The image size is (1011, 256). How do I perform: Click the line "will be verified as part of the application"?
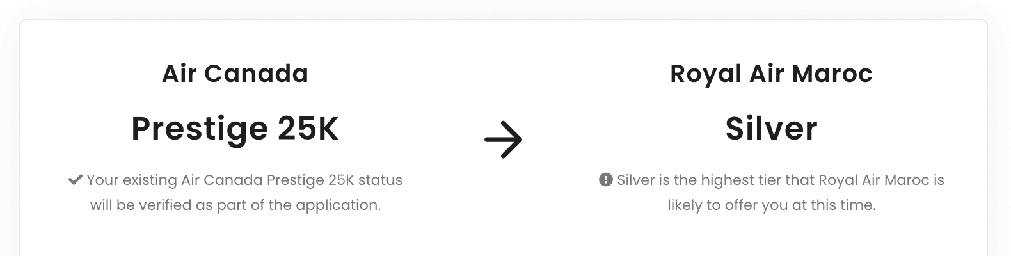[235, 205]
